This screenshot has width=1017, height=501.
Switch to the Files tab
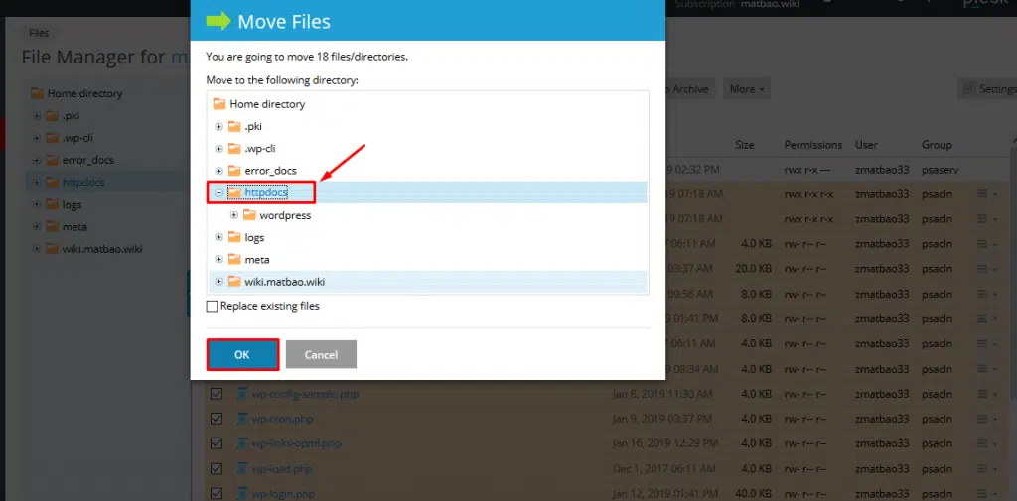tap(39, 33)
